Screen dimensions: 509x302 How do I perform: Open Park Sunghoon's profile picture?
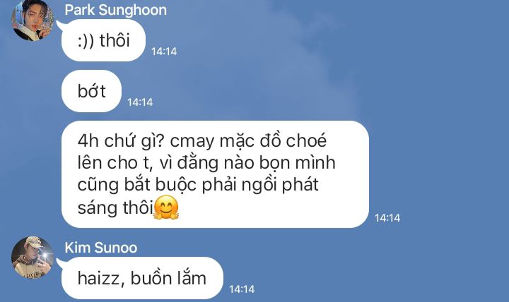[x=33, y=20]
